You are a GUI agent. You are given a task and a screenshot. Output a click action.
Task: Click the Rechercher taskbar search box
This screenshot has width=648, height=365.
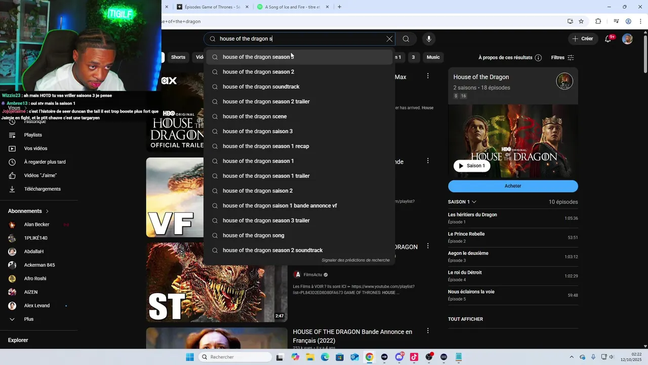pyautogui.click(x=235, y=357)
